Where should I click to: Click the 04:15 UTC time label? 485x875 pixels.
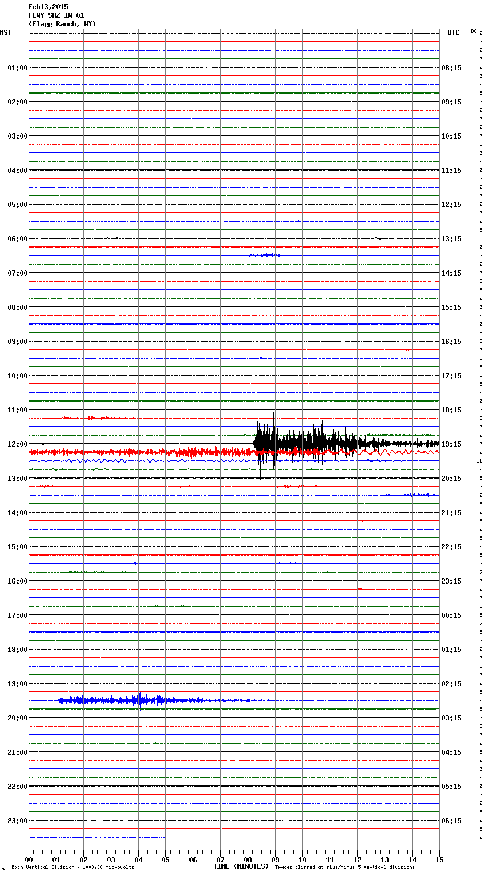pyautogui.click(x=451, y=752)
